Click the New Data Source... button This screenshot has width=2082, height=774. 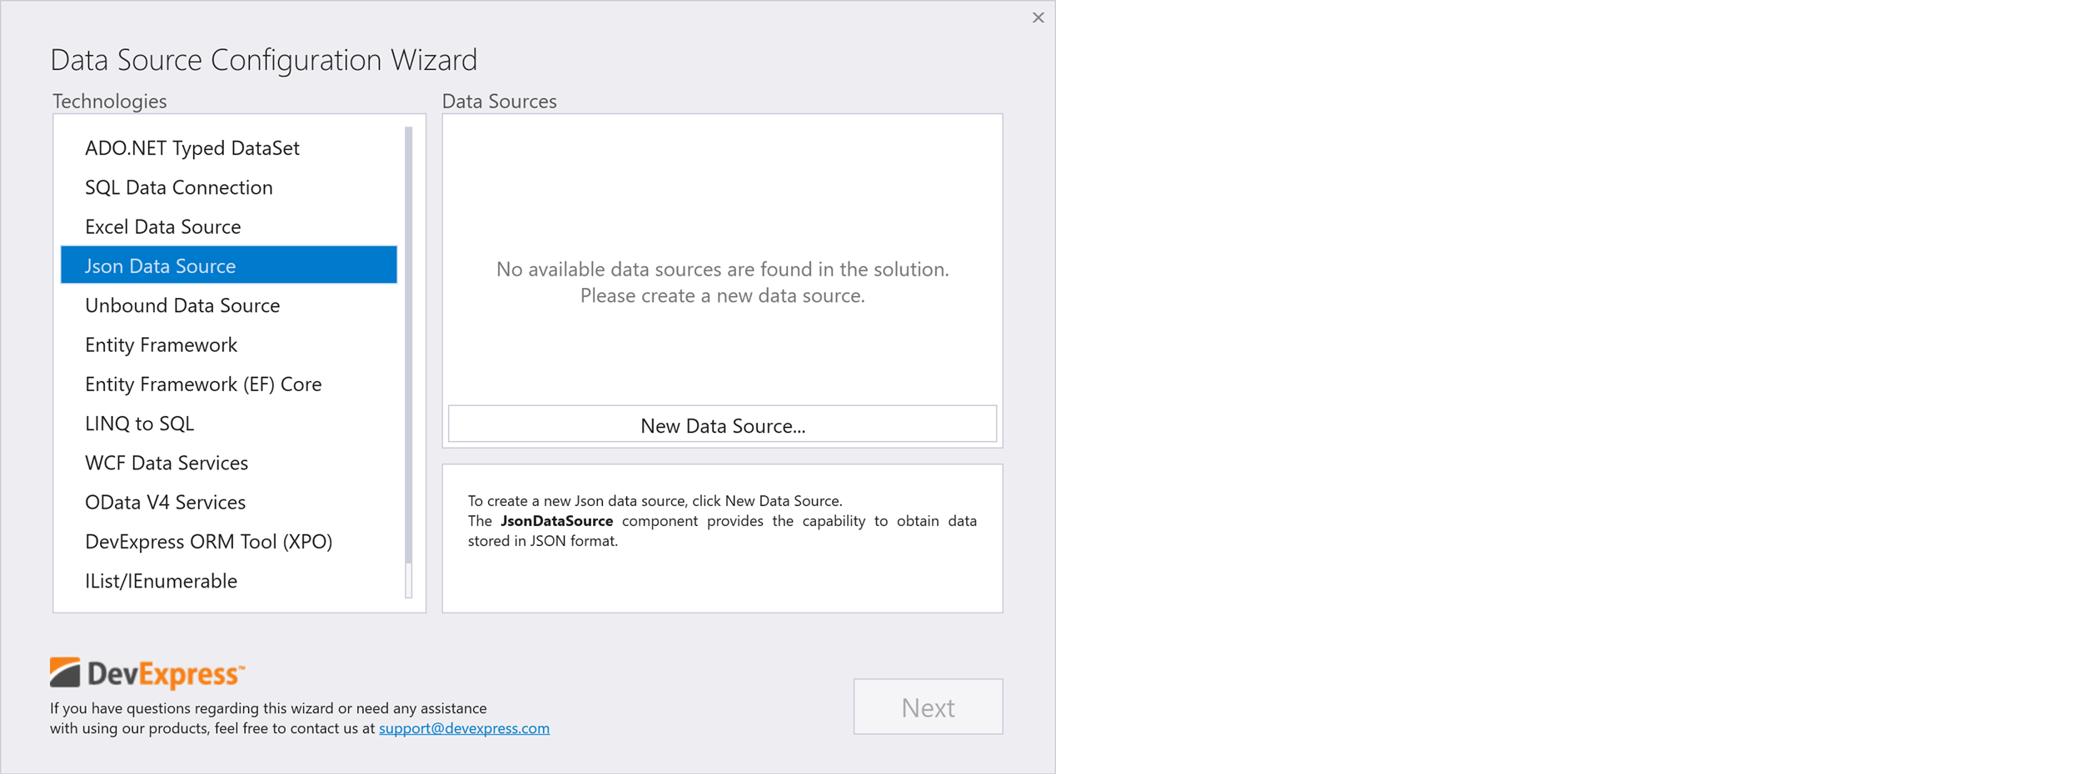click(x=722, y=424)
